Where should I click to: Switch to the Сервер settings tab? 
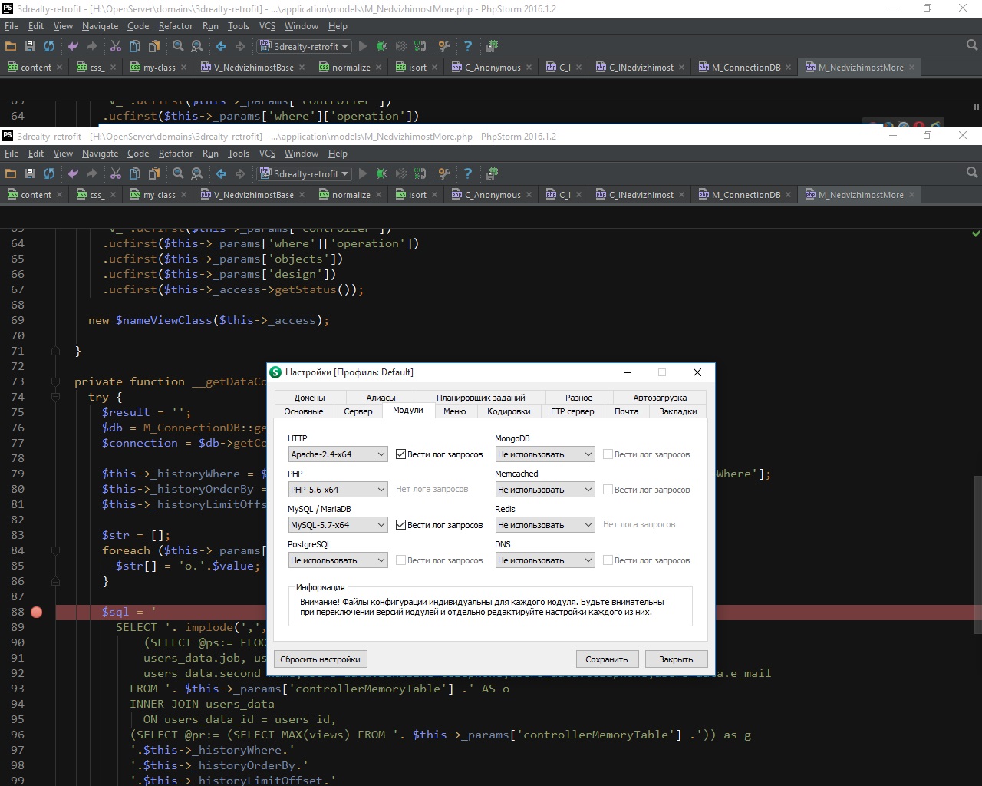(358, 411)
